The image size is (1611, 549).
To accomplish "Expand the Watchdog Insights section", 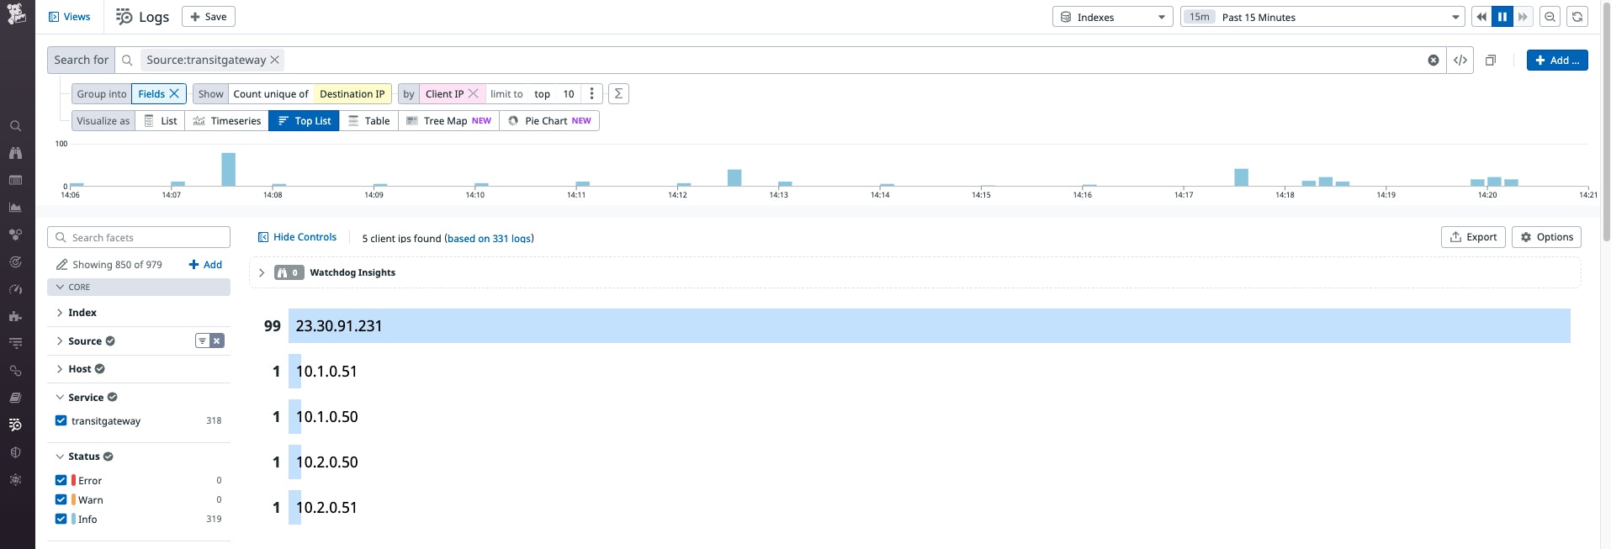I will click(x=262, y=272).
